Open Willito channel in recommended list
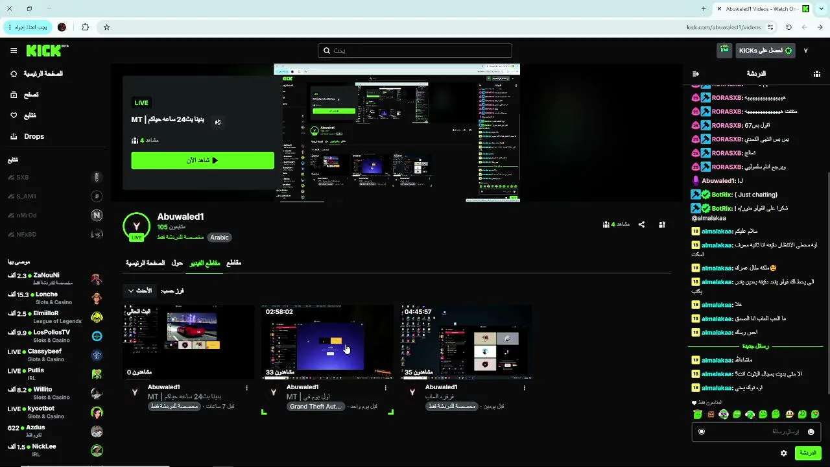The width and height of the screenshot is (830, 467). click(x=55, y=393)
